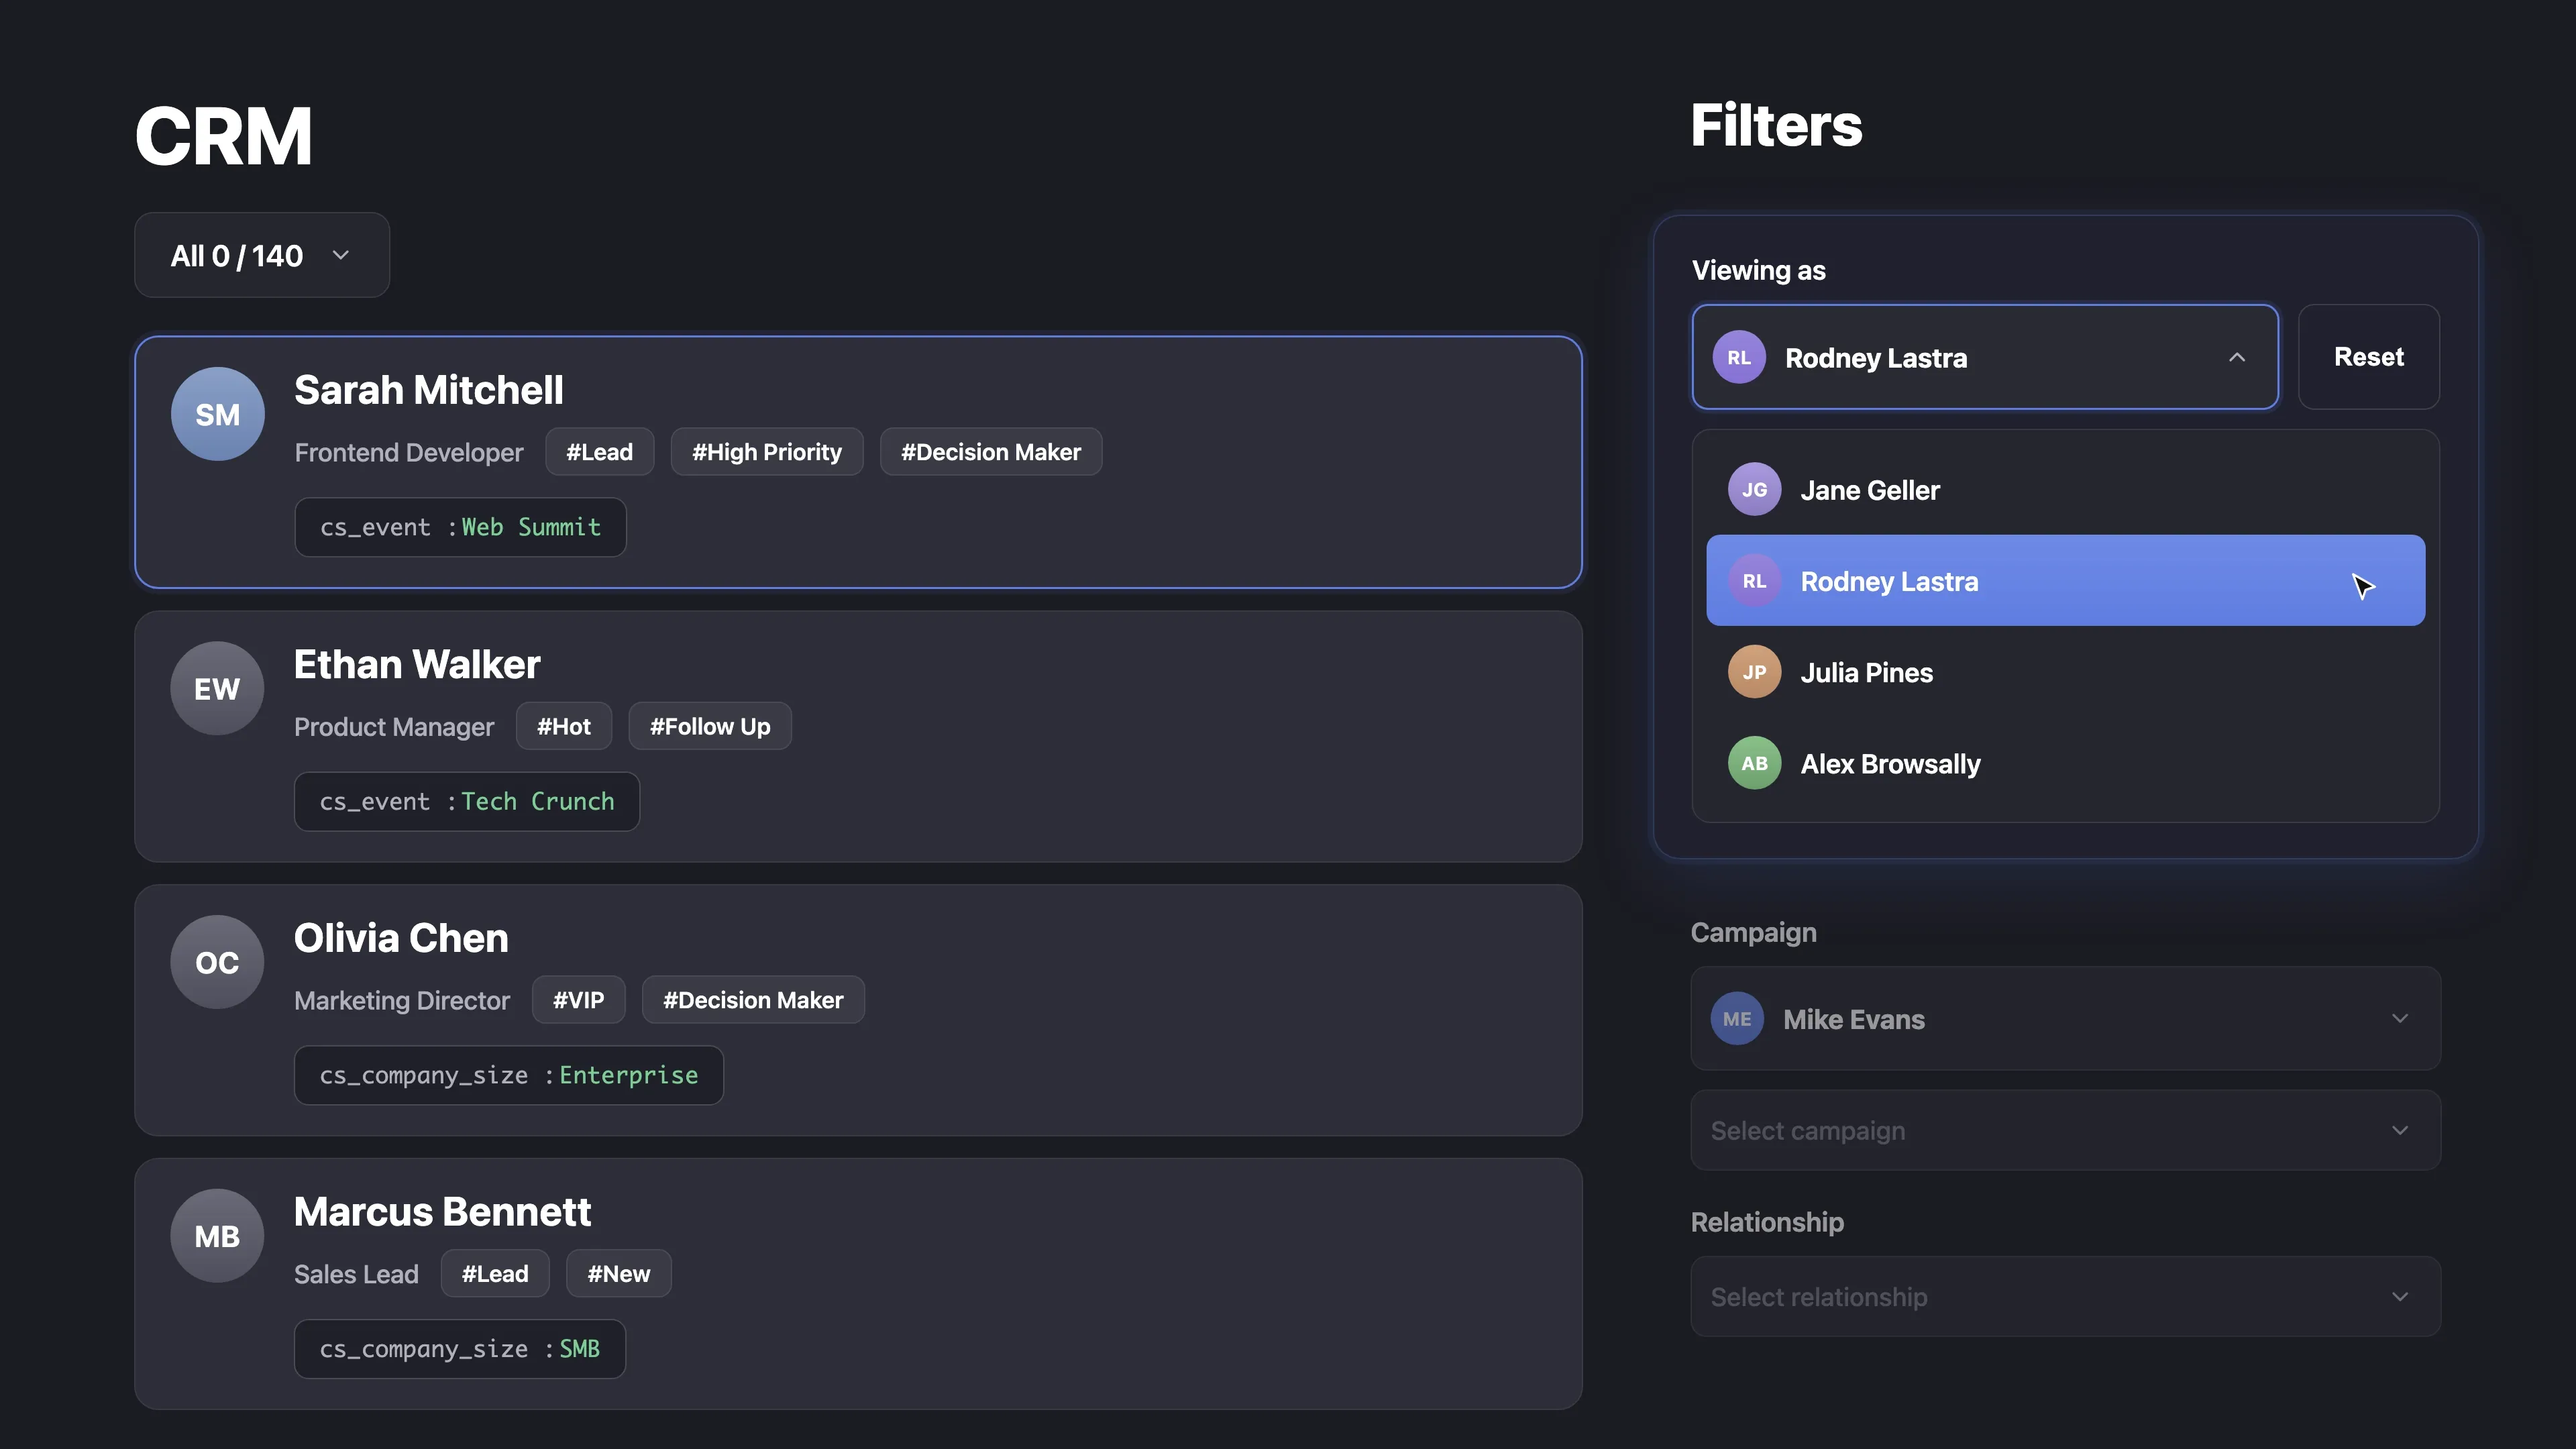Choose Jane Geller from the list

pos(2065,489)
